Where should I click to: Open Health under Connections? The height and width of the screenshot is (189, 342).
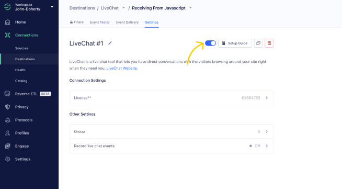coord(20,70)
